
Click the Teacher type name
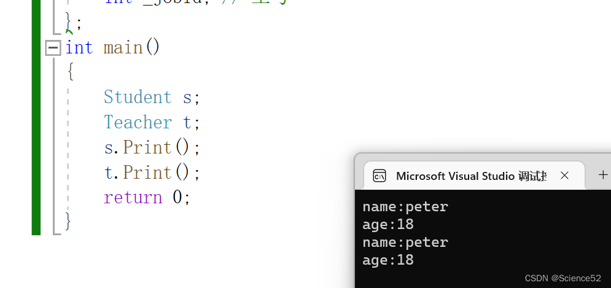[138, 122]
